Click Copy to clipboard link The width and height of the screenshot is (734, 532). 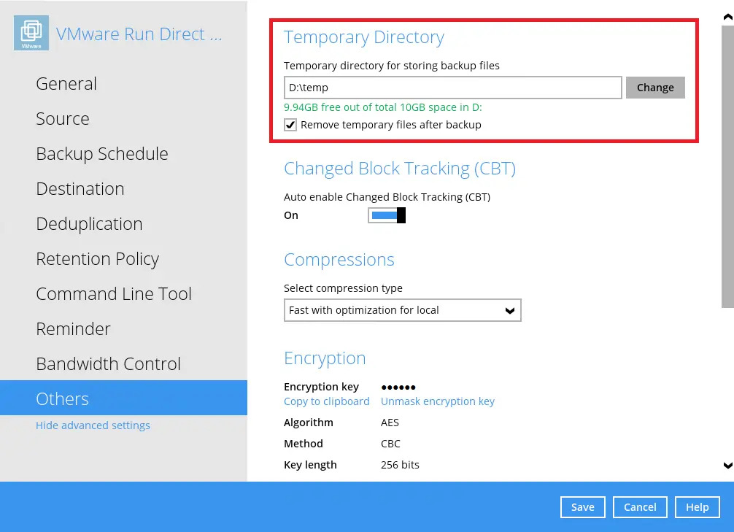point(326,401)
